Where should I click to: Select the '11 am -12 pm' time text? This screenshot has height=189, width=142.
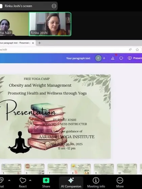tap(67, 148)
